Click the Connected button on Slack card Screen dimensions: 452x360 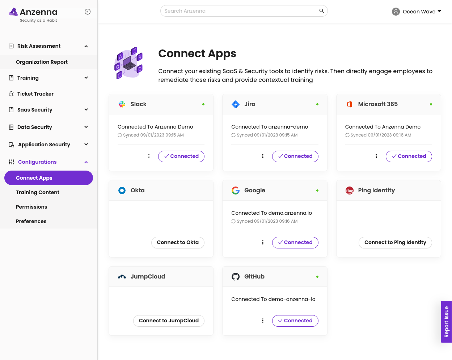181,156
